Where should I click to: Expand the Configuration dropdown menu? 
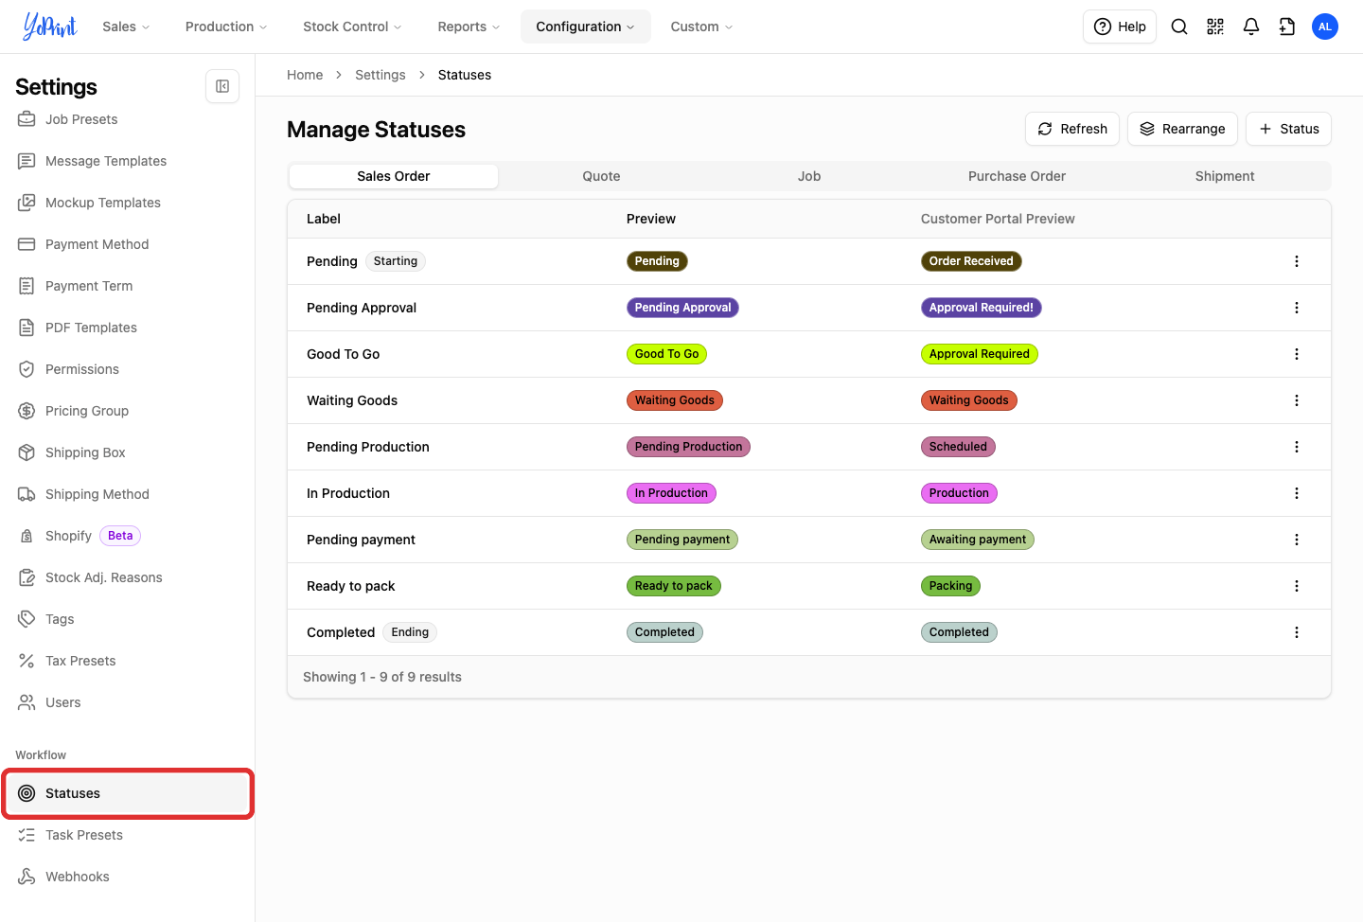click(585, 27)
